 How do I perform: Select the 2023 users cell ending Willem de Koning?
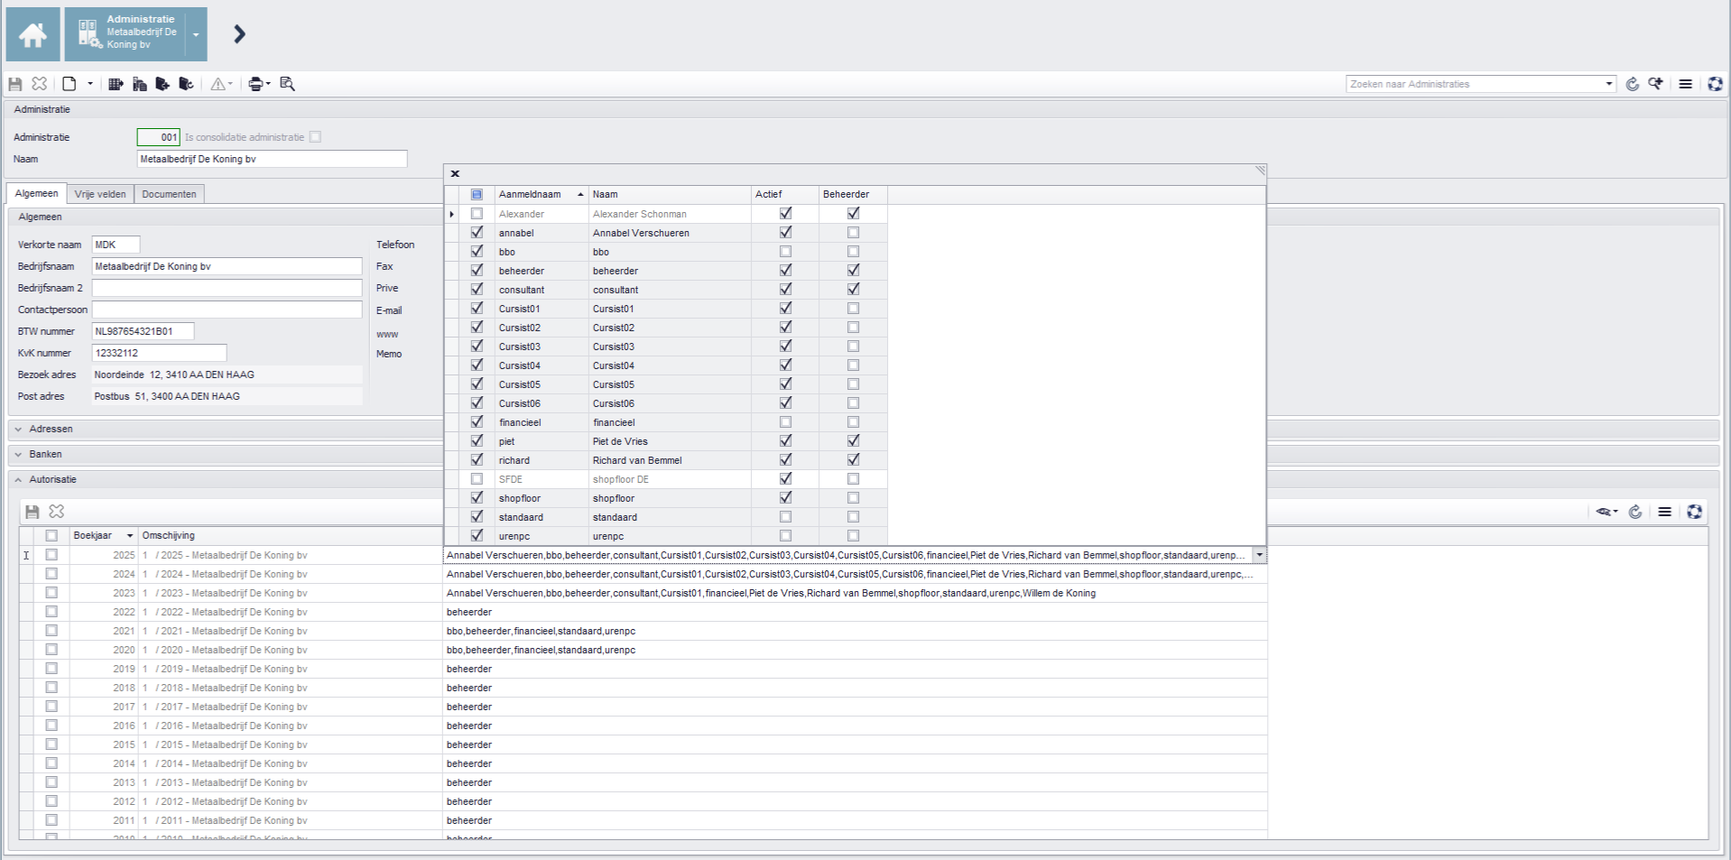855,593
